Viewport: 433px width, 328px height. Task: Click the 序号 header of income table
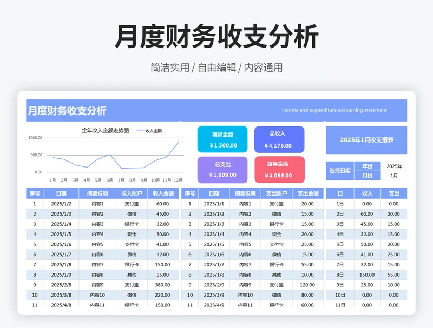click(35, 193)
